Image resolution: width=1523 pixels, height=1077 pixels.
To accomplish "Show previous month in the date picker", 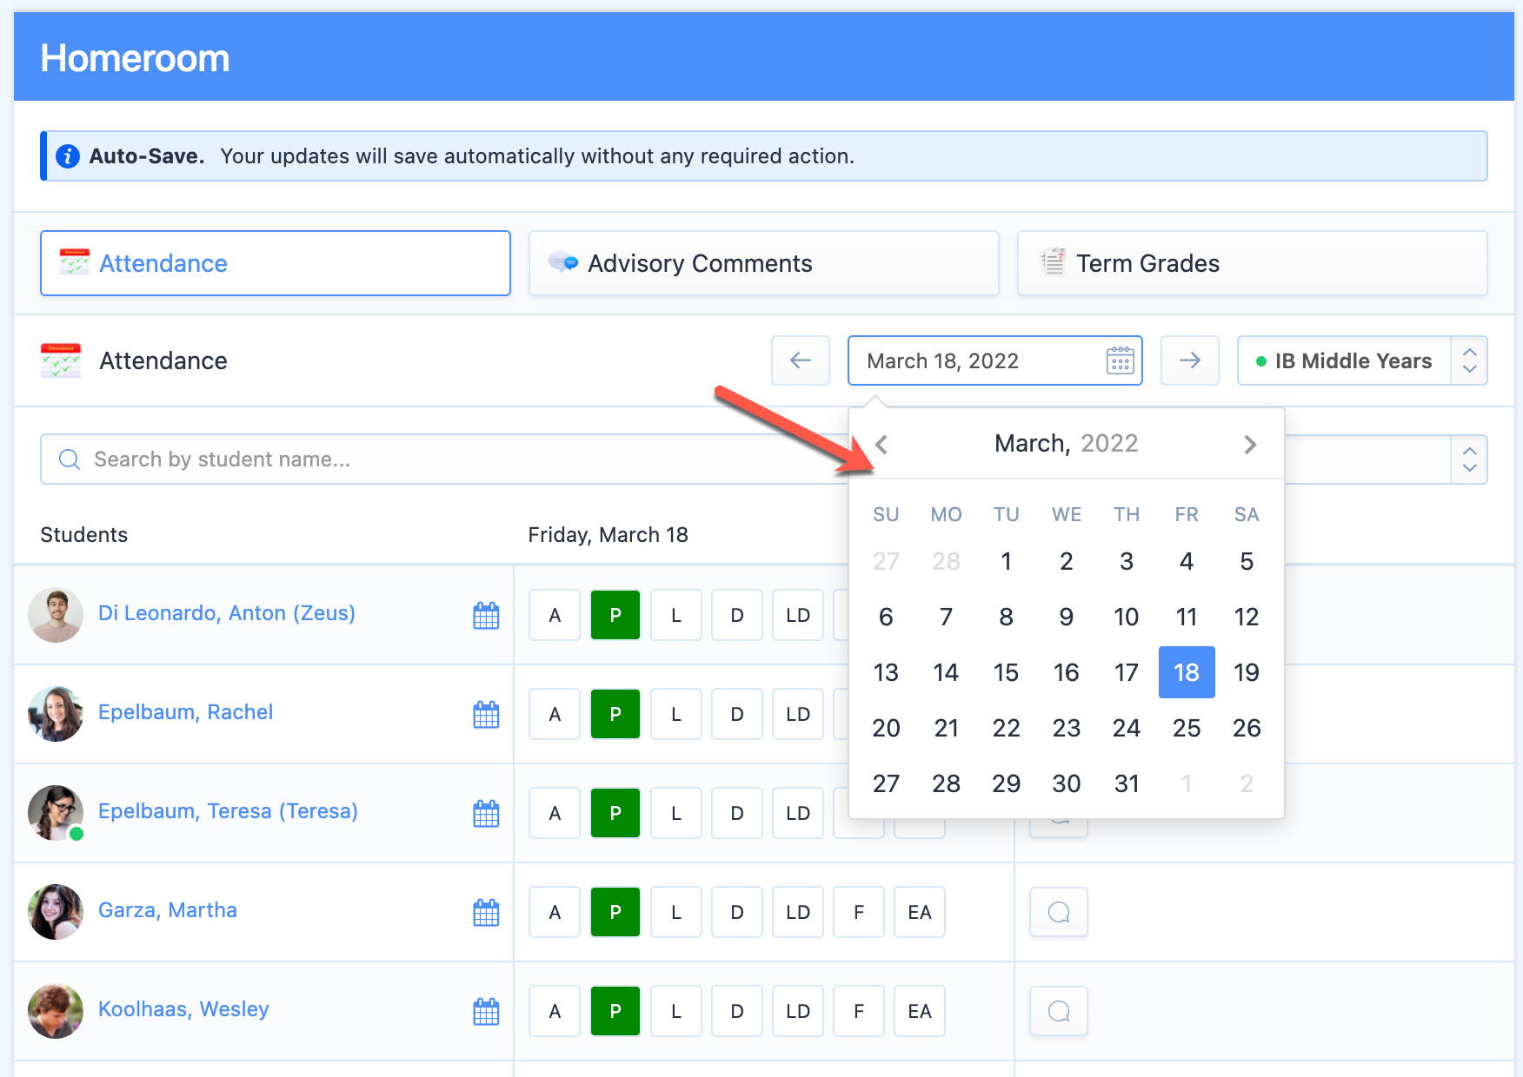I will point(881,445).
